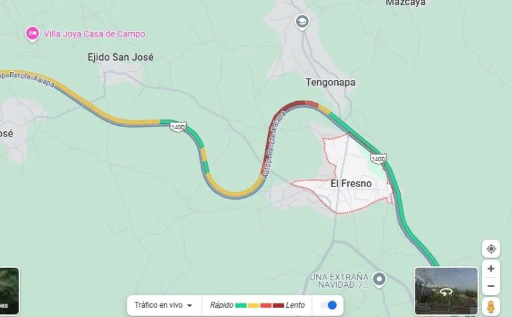Click the green Rápido legend color swatch
The height and width of the screenshot is (317, 512).
241,306
